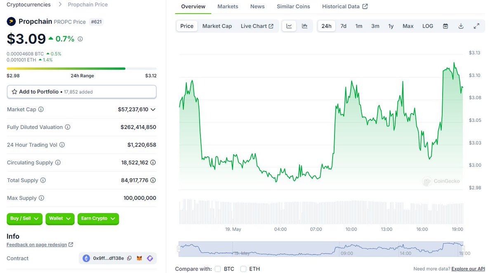Toggle LOG scale on chart
Screen dimensions: 495x273
coord(428,26)
